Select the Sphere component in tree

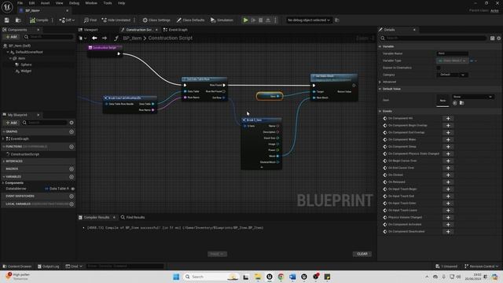tap(26, 64)
